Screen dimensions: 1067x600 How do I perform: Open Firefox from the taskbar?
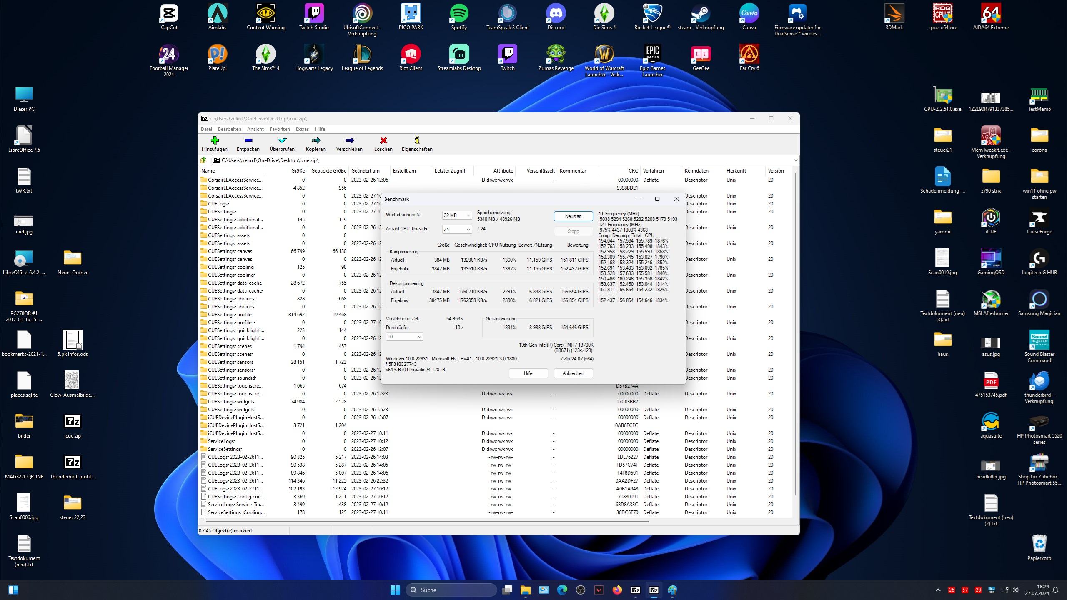(x=617, y=590)
